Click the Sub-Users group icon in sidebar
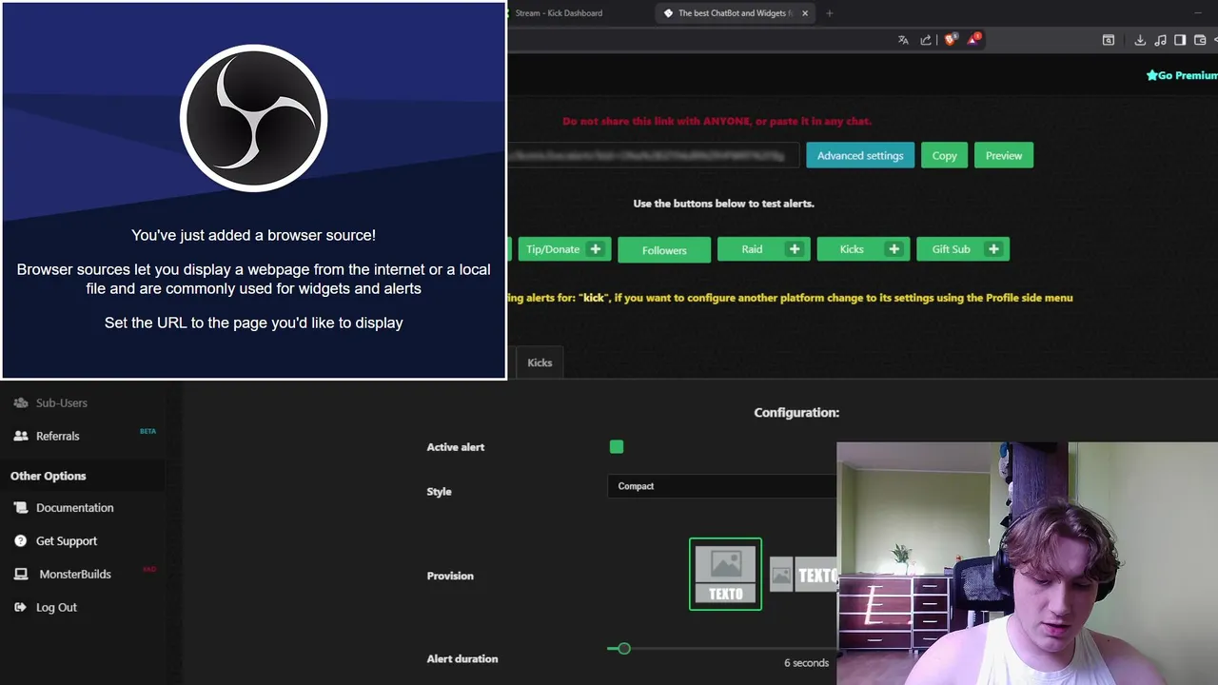Screen dimensions: 1218x685 coord(21,403)
